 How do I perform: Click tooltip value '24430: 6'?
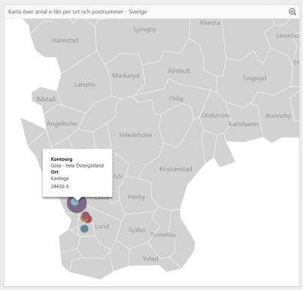(x=59, y=186)
